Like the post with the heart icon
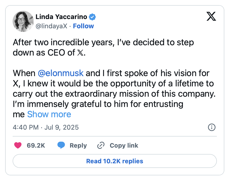 (x=18, y=145)
